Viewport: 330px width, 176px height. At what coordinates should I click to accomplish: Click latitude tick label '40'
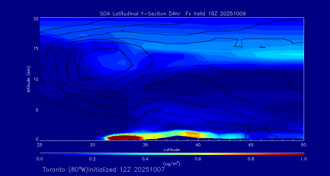[x=198, y=145]
